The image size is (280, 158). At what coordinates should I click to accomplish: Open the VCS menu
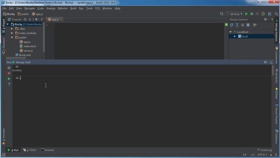97,8
